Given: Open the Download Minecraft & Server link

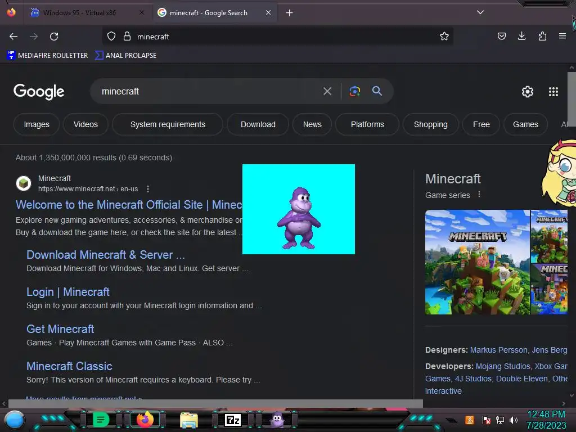Looking at the screenshot, I should coord(105,255).
